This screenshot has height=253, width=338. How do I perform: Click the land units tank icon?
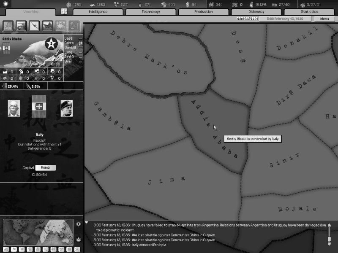[x=21, y=26]
